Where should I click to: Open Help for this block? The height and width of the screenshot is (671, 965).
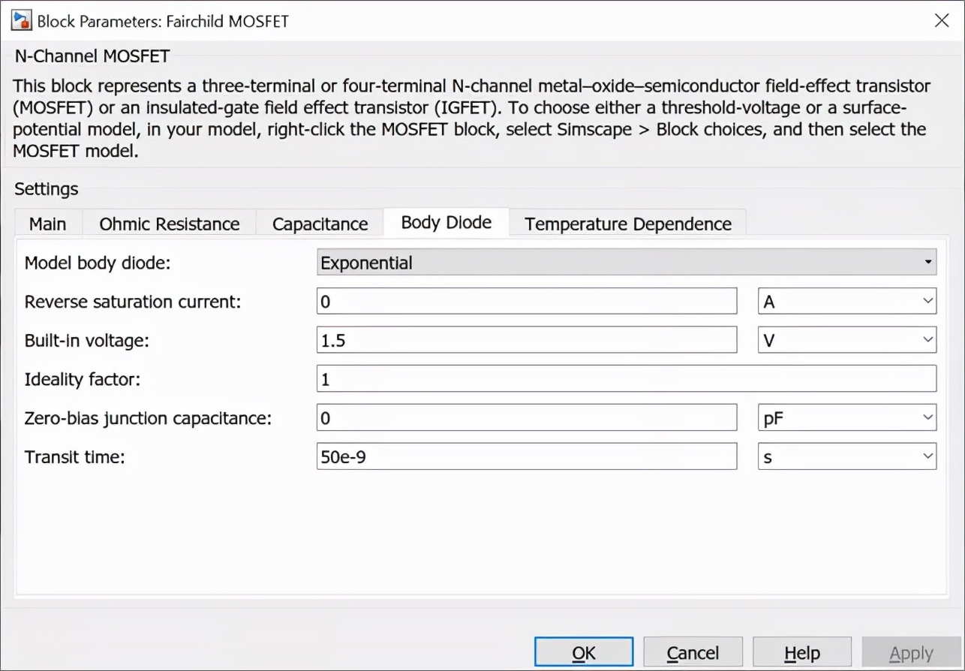[801, 653]
